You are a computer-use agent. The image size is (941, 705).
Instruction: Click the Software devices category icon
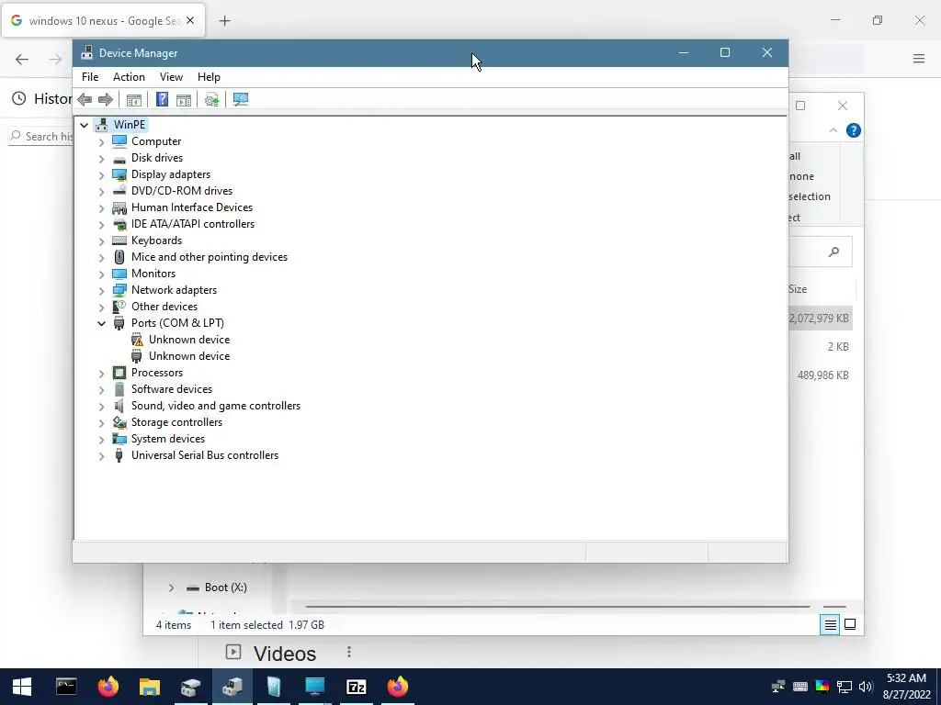click(x=119, y=389)
